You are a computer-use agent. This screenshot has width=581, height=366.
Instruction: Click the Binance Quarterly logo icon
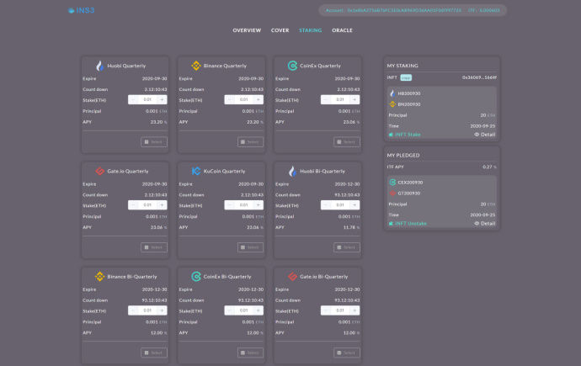pos(196,66)
